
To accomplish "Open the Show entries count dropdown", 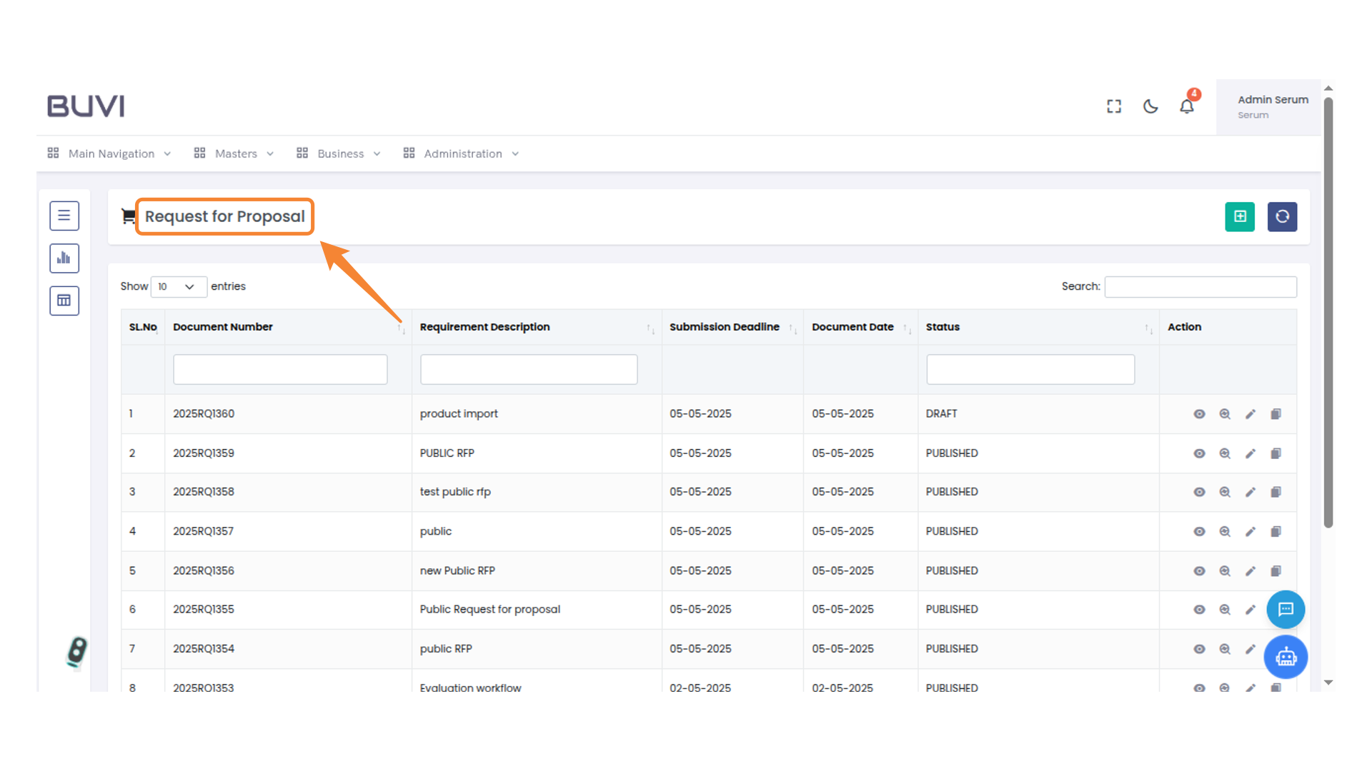I will [x=179, y=286].
